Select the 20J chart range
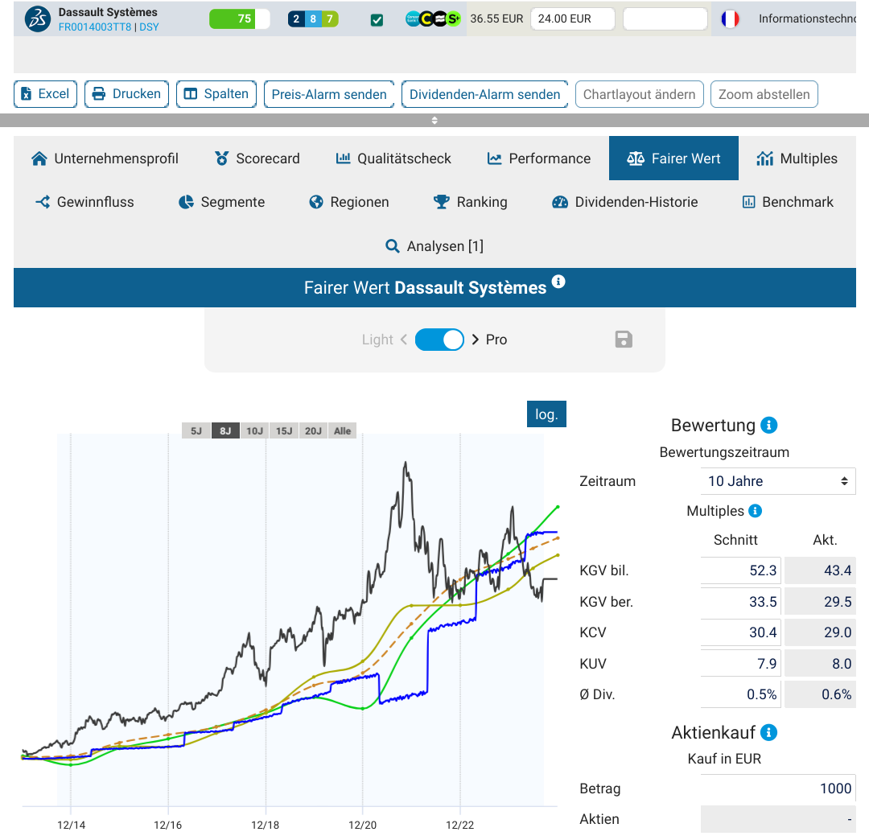 [313, 430]
